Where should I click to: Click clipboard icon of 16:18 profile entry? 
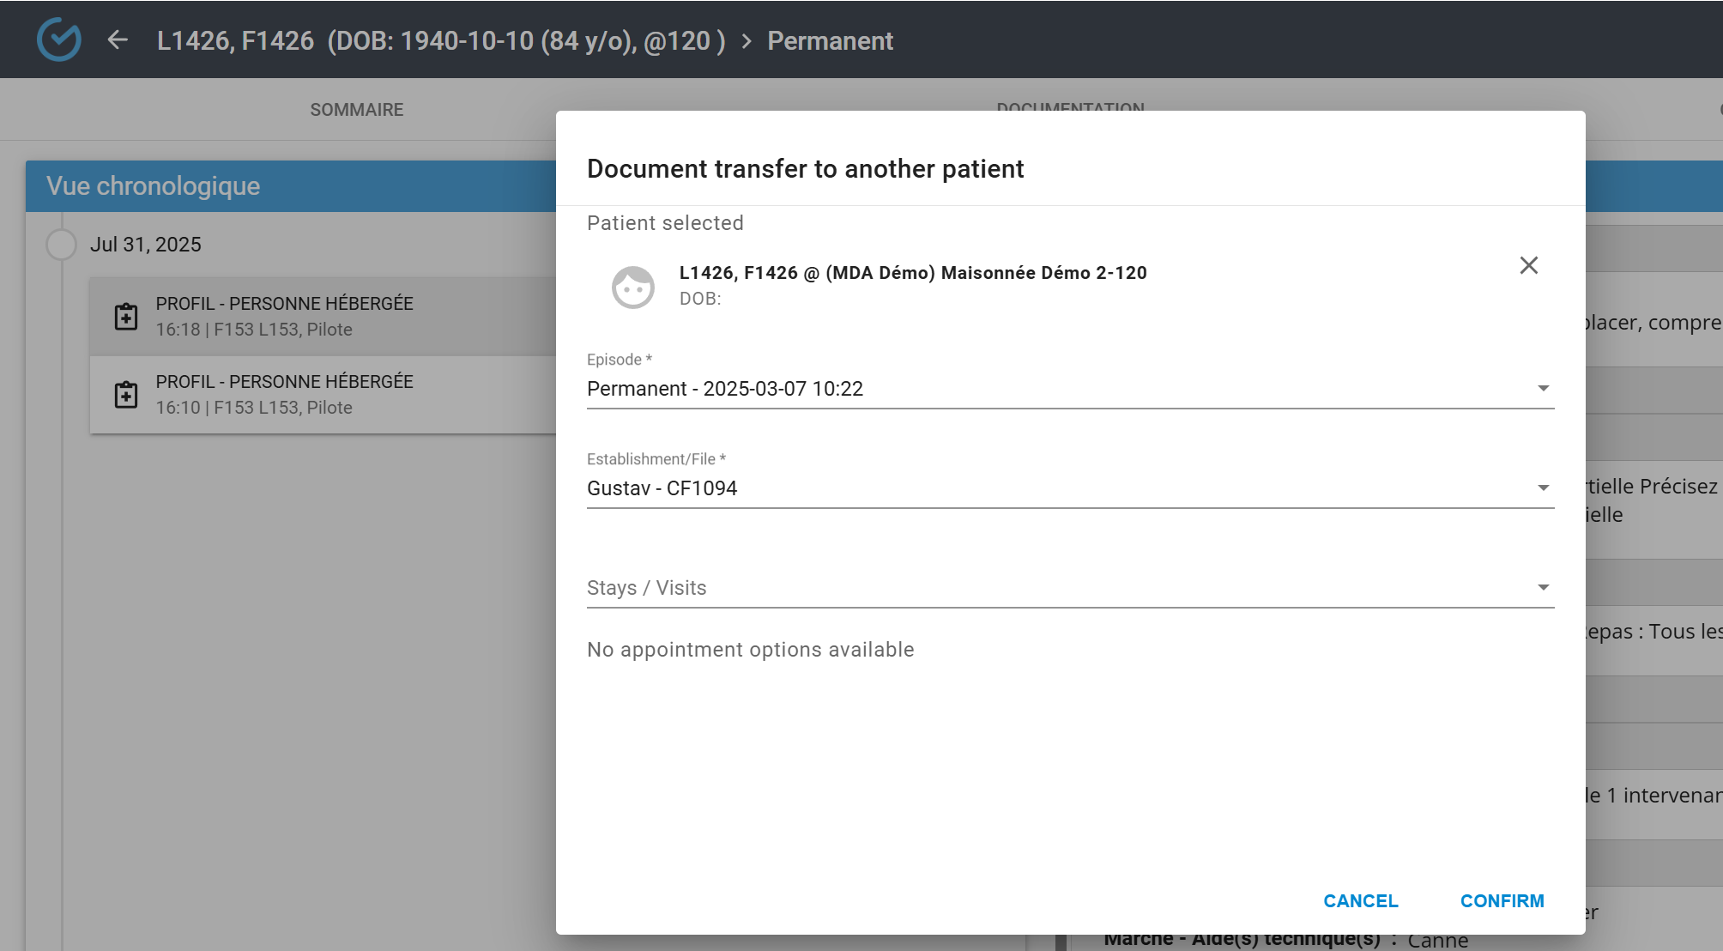(x=126, y=317)
